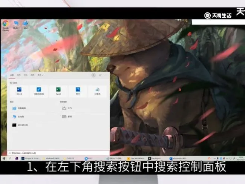Open the first folder window on taskbar
The height and width of the screenshot is (184, 245).
[52, 158]
